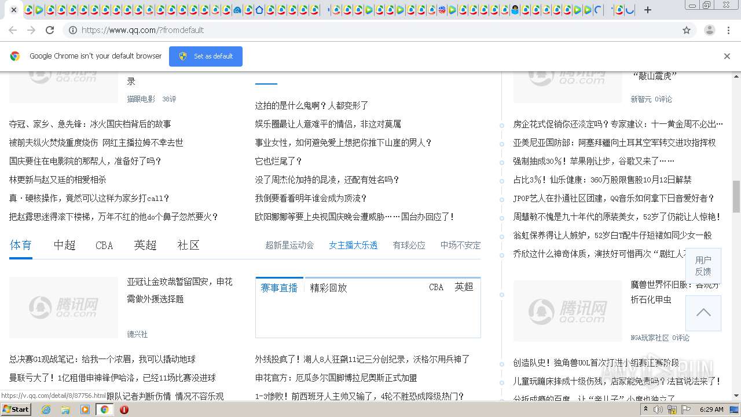Open media player taskbar icon
Image resolution: width=741 pixels, height=417 pixels.
click(x=85, y=409)
